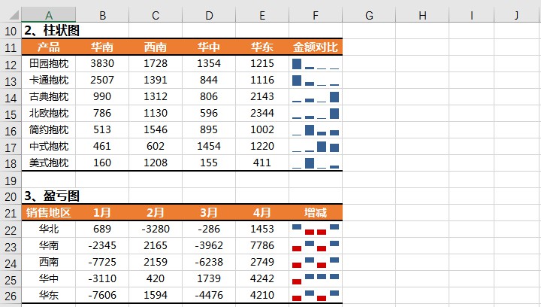Click the '北欧抱枕' product cell

click(49, 114)
